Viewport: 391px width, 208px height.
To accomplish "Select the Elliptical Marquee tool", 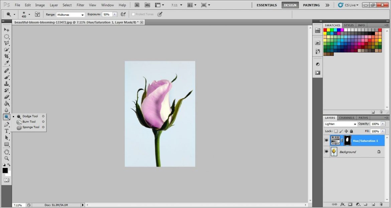I will pyautogui.click(x=6, y=36).
